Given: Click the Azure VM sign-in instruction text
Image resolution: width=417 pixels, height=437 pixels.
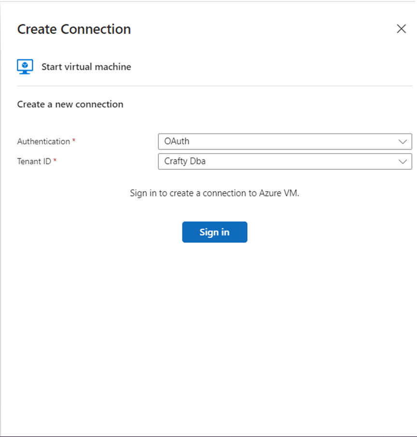Looking at the screenshot, I should coord(215,193).
